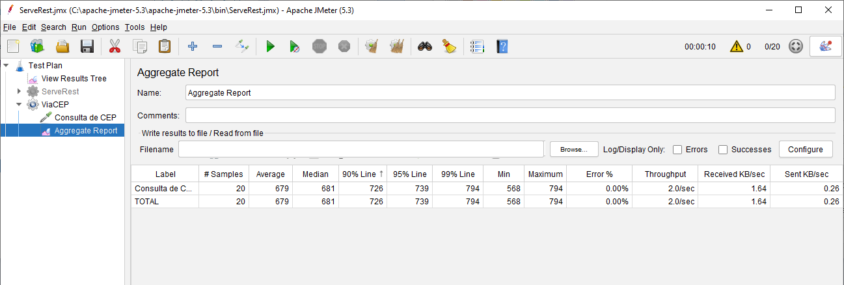Sort by the Average column header
844x285 pixels.
[270, 174]
